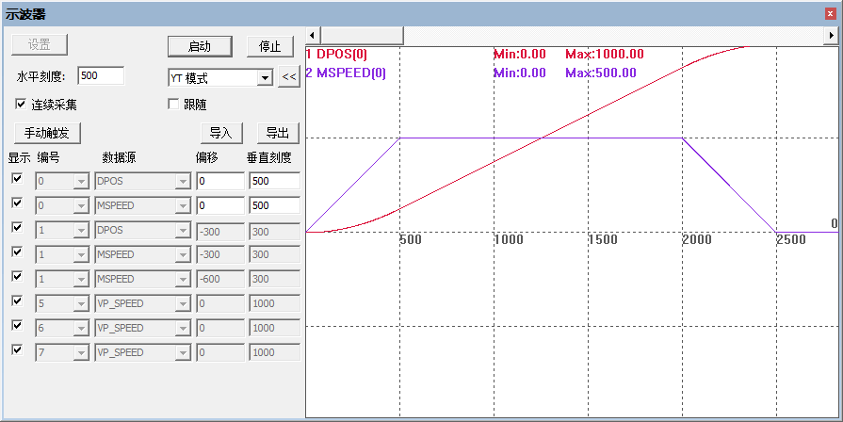Click the '1 DPOS(0)' channel legend
The height and width of the screenshot is (422, 843).
pos(336,55)
